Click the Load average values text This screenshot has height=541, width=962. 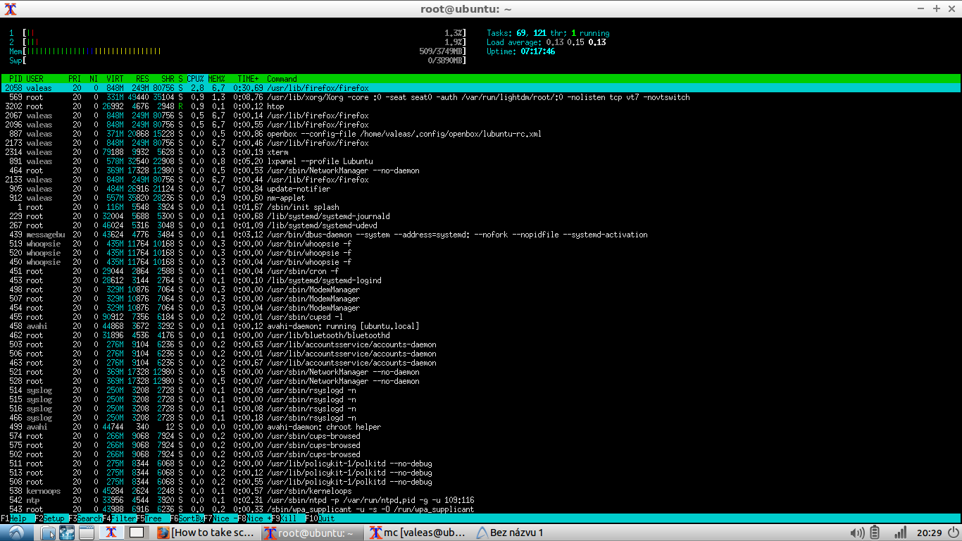pyautogui.click(x=575, y=42)
